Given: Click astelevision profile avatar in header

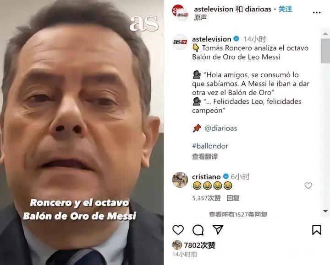Looking at the screenshot, I should (180, 12).
